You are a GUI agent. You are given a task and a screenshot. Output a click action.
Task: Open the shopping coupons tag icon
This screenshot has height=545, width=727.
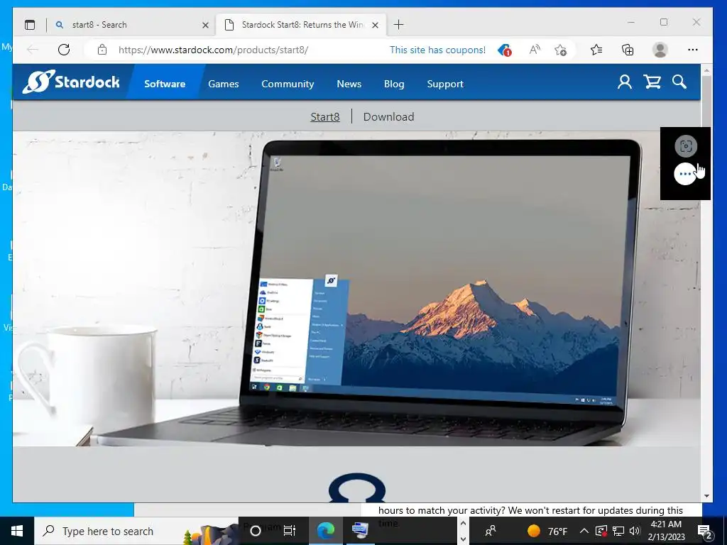(x=504, y=50)
